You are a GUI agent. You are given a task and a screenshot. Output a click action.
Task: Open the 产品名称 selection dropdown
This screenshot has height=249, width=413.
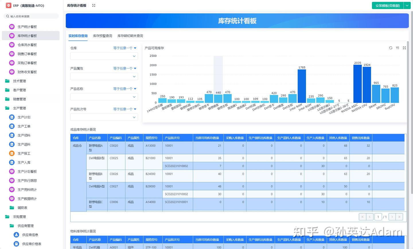104,97
